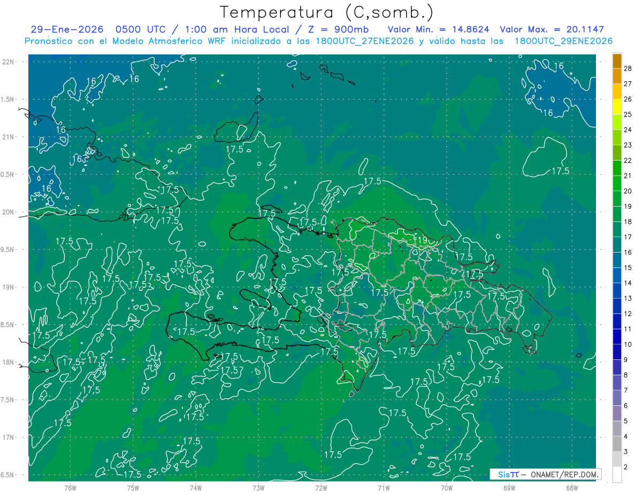Pick the legend color band between 24 and 25
This screenshot has width=642, height=495.
click(x=617, y=122)
